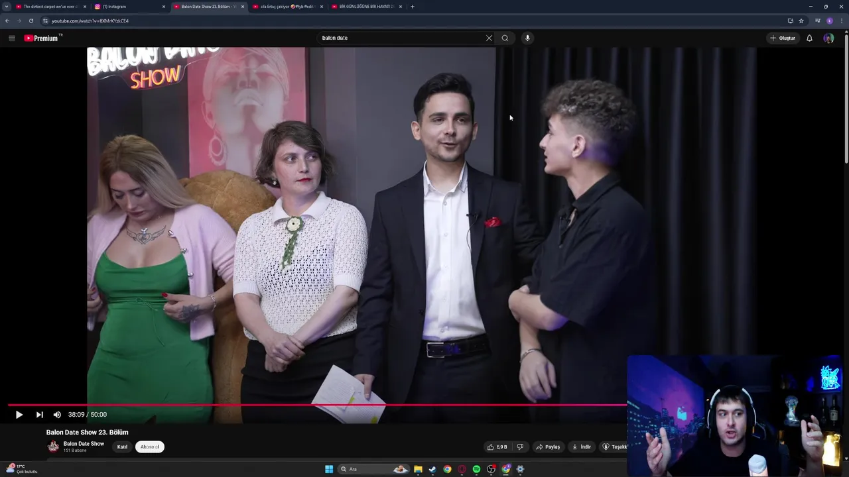Image resolution: width=849 pixels, height=477 pixels.
Task: Close the Instagram tab
Action: click(164, 7)
